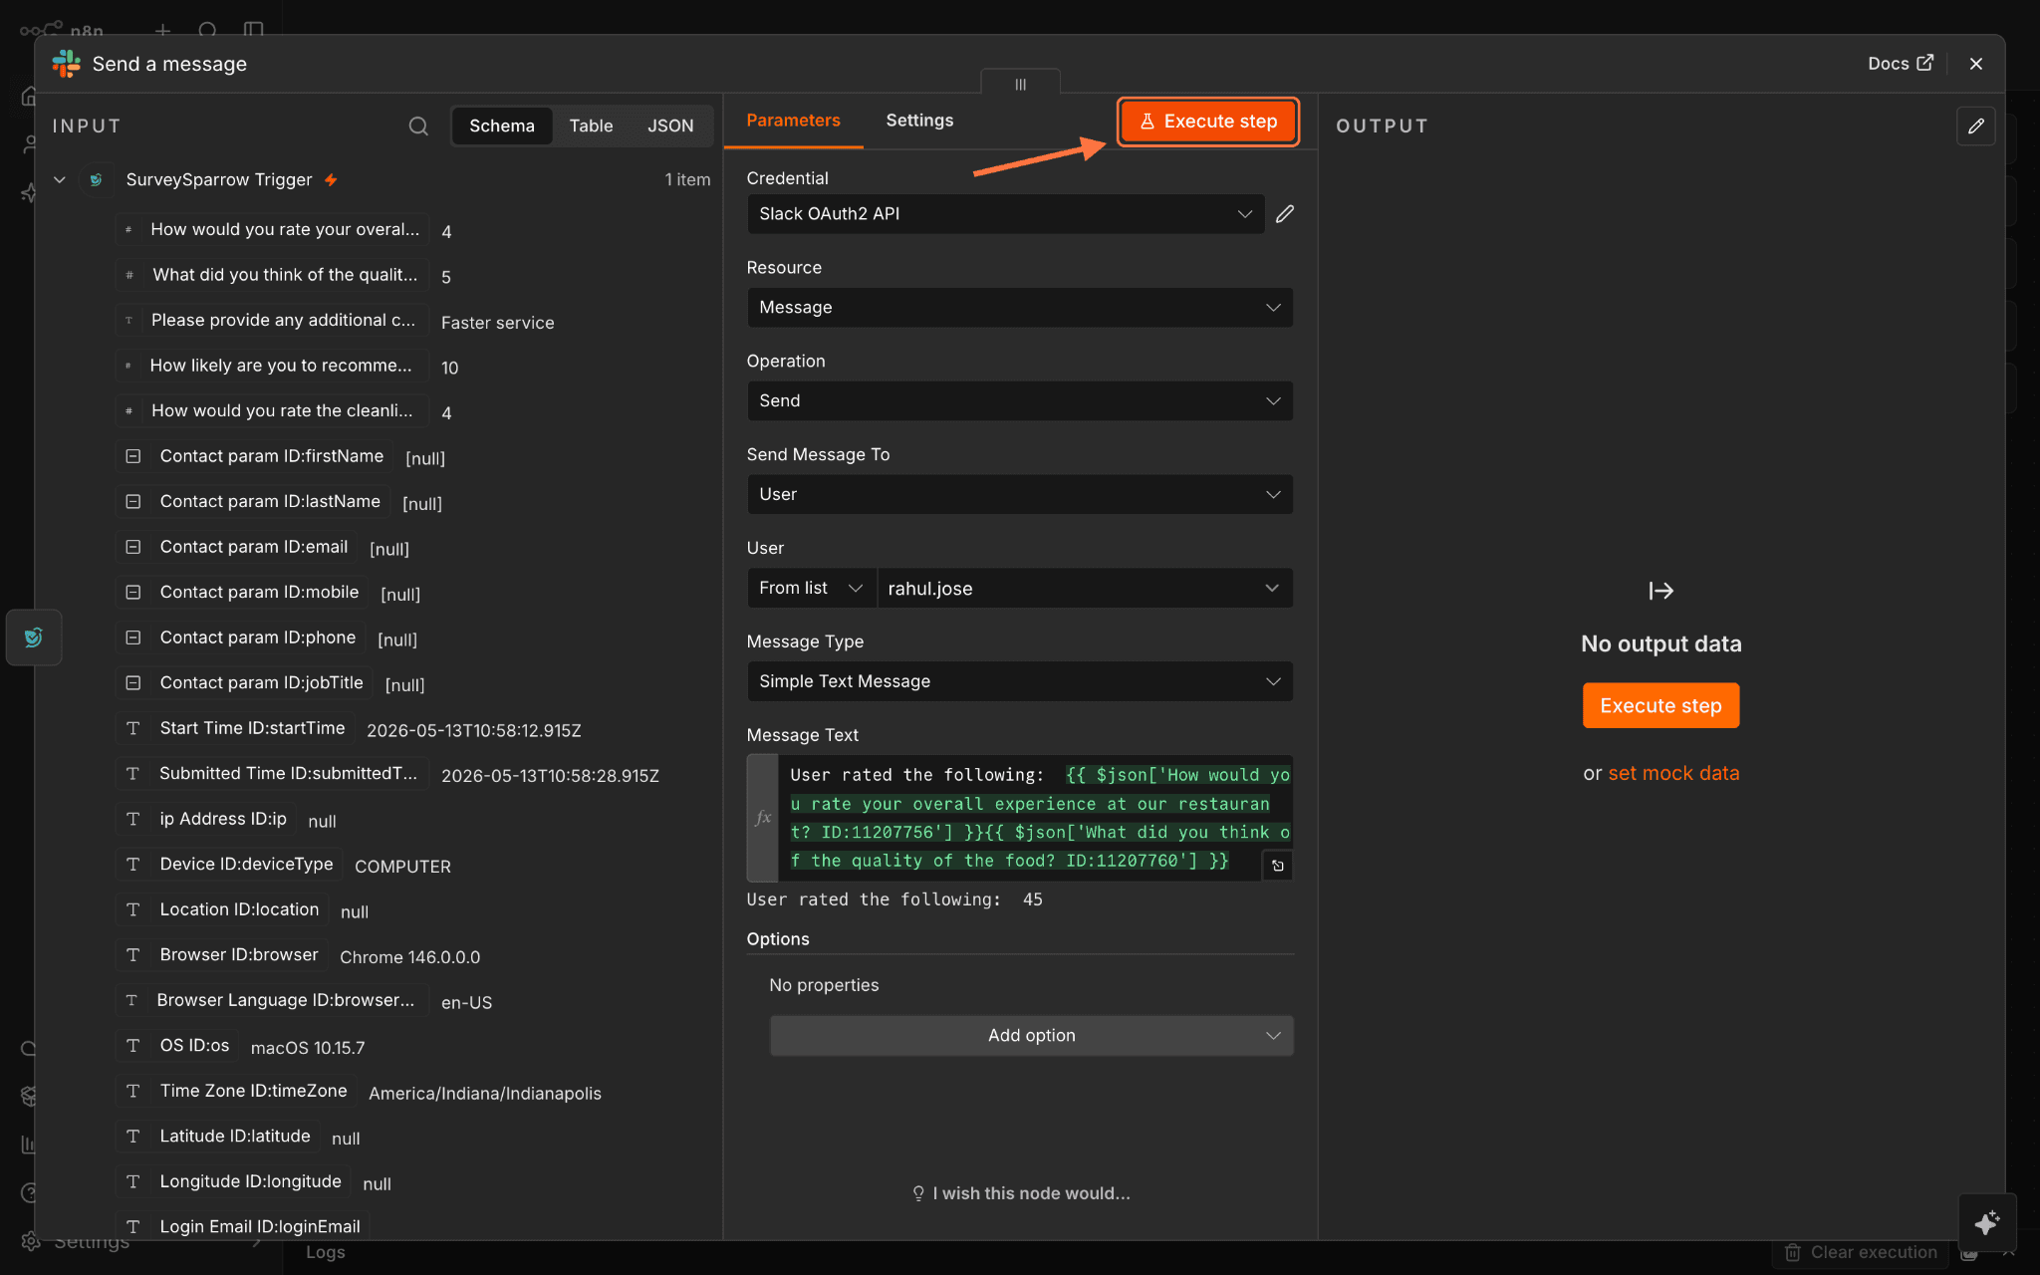The width and height of the screenshot is (2040, 1275).
Task: Search the input data with magnifier icon
Action: (418, 126)
